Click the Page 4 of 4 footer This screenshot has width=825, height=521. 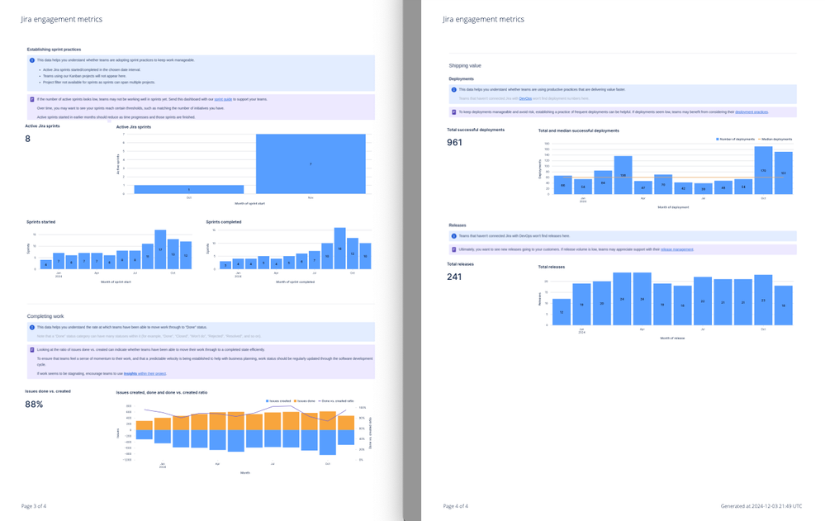pos(456,506)
